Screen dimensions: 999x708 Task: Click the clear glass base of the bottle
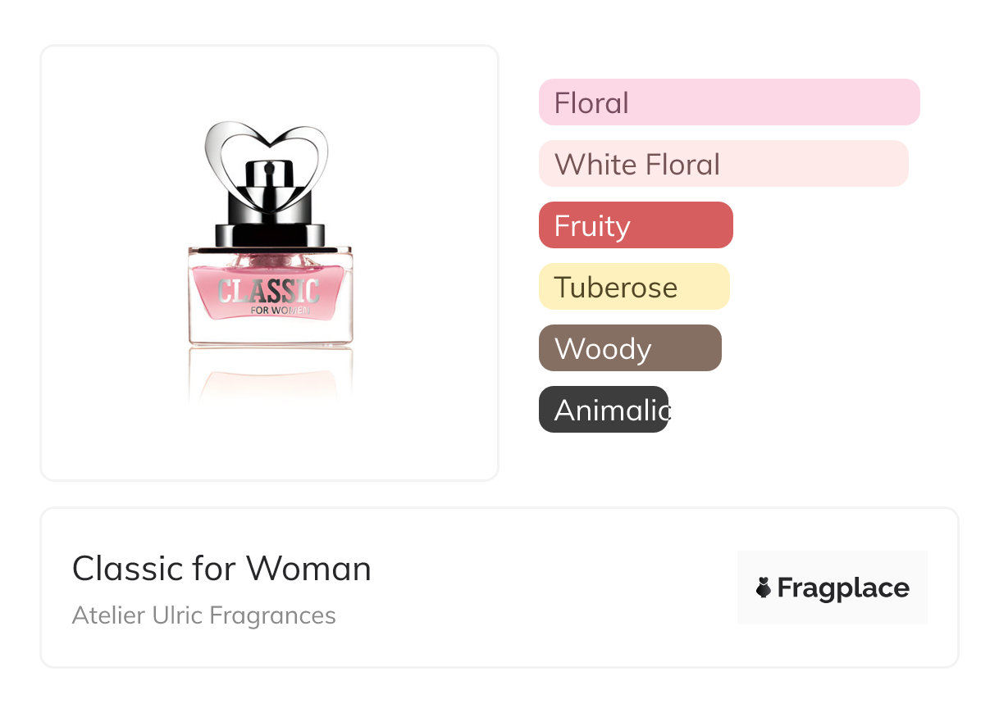click(x=270, y=331)
